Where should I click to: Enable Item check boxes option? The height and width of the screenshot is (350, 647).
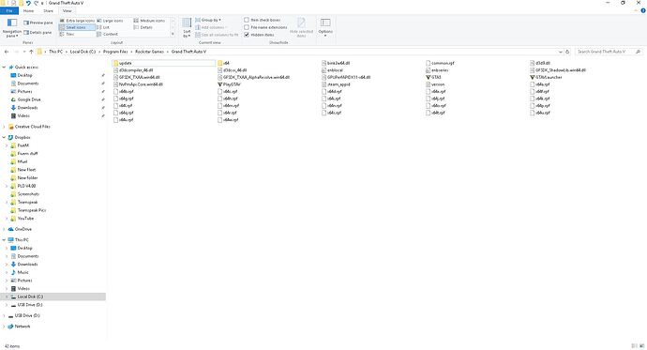point(247,20)
